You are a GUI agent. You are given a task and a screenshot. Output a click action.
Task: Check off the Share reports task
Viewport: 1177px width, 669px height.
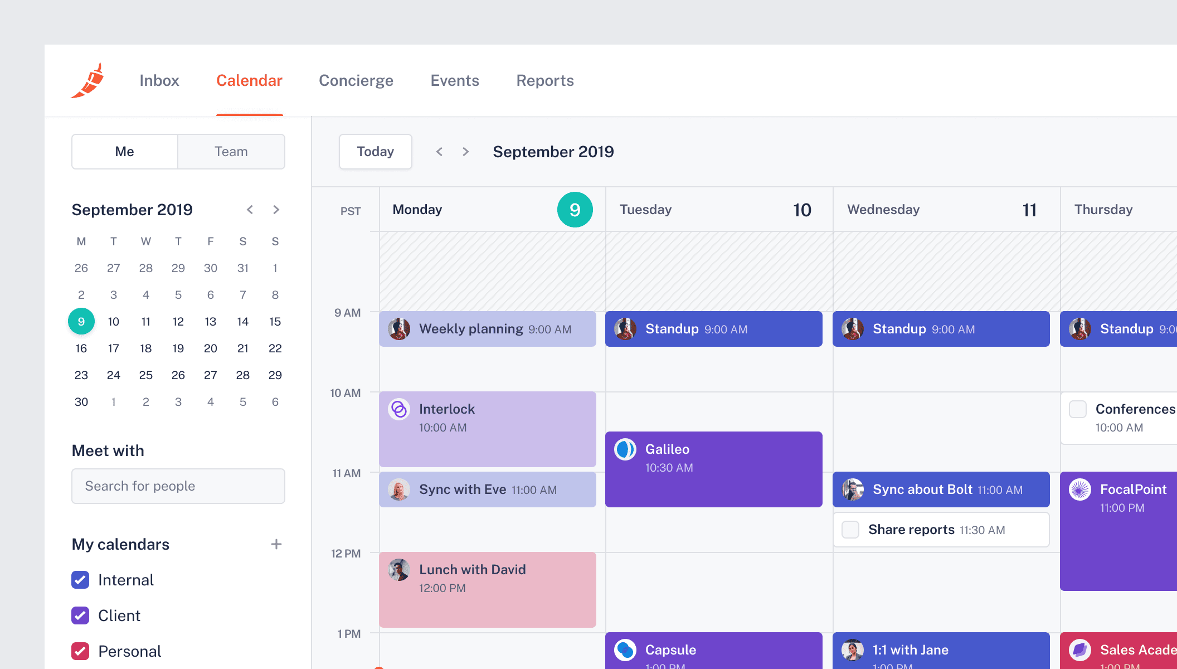click(x=850, y=530)
